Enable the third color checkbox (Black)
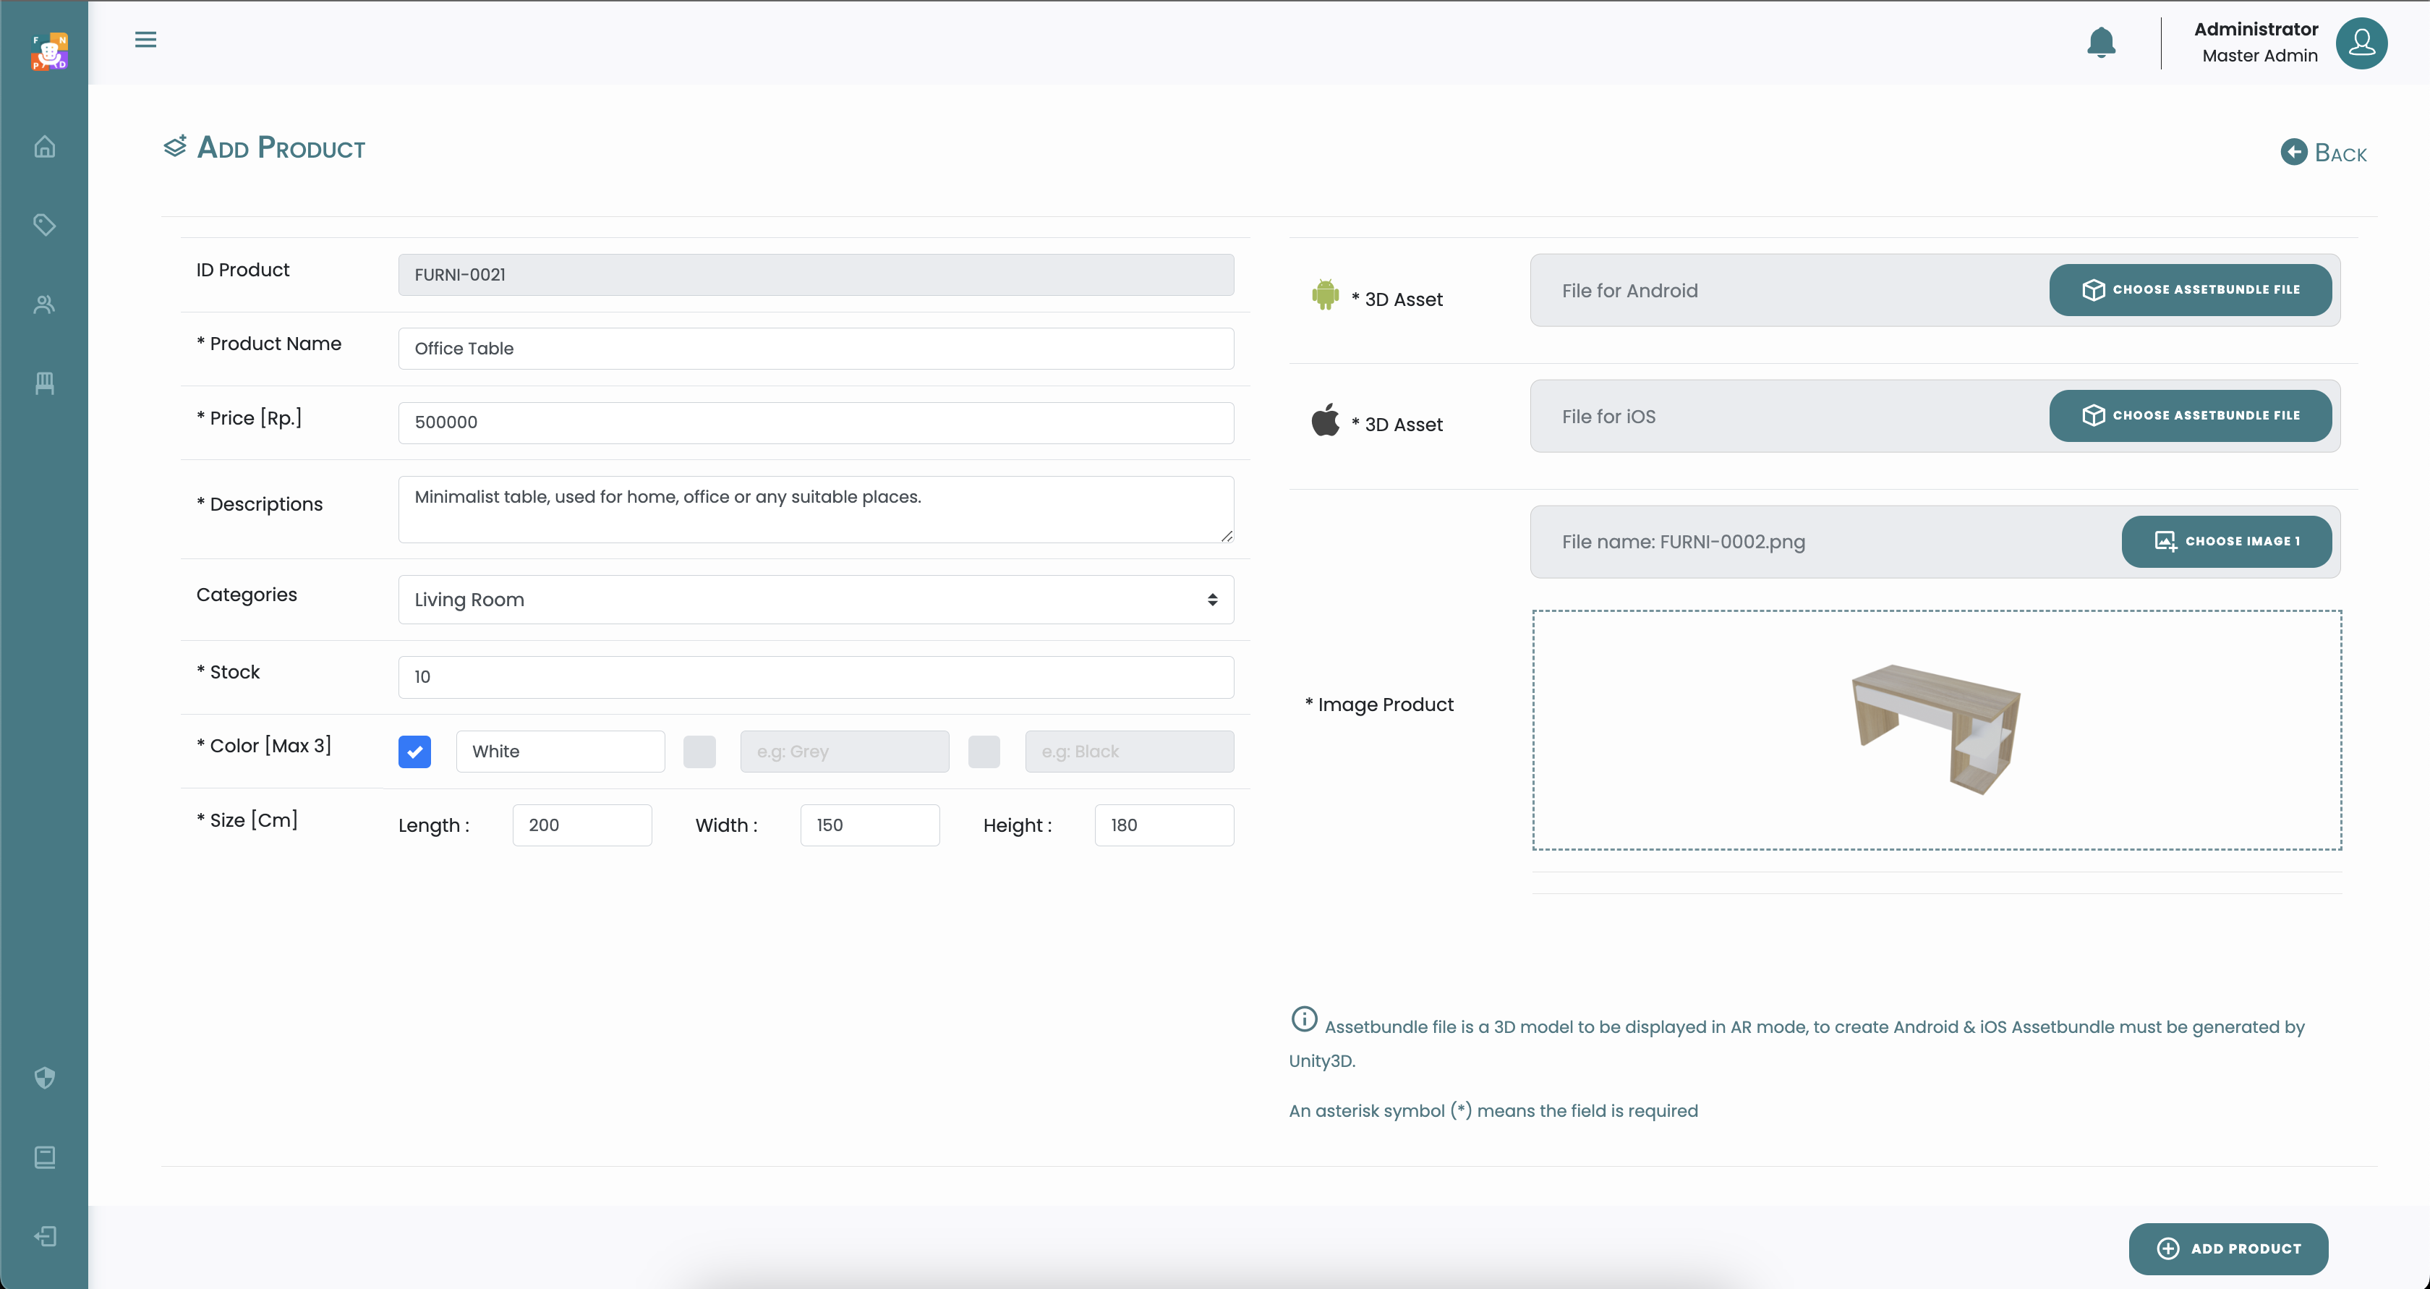2430x1289 pixels. click(984, 752)
